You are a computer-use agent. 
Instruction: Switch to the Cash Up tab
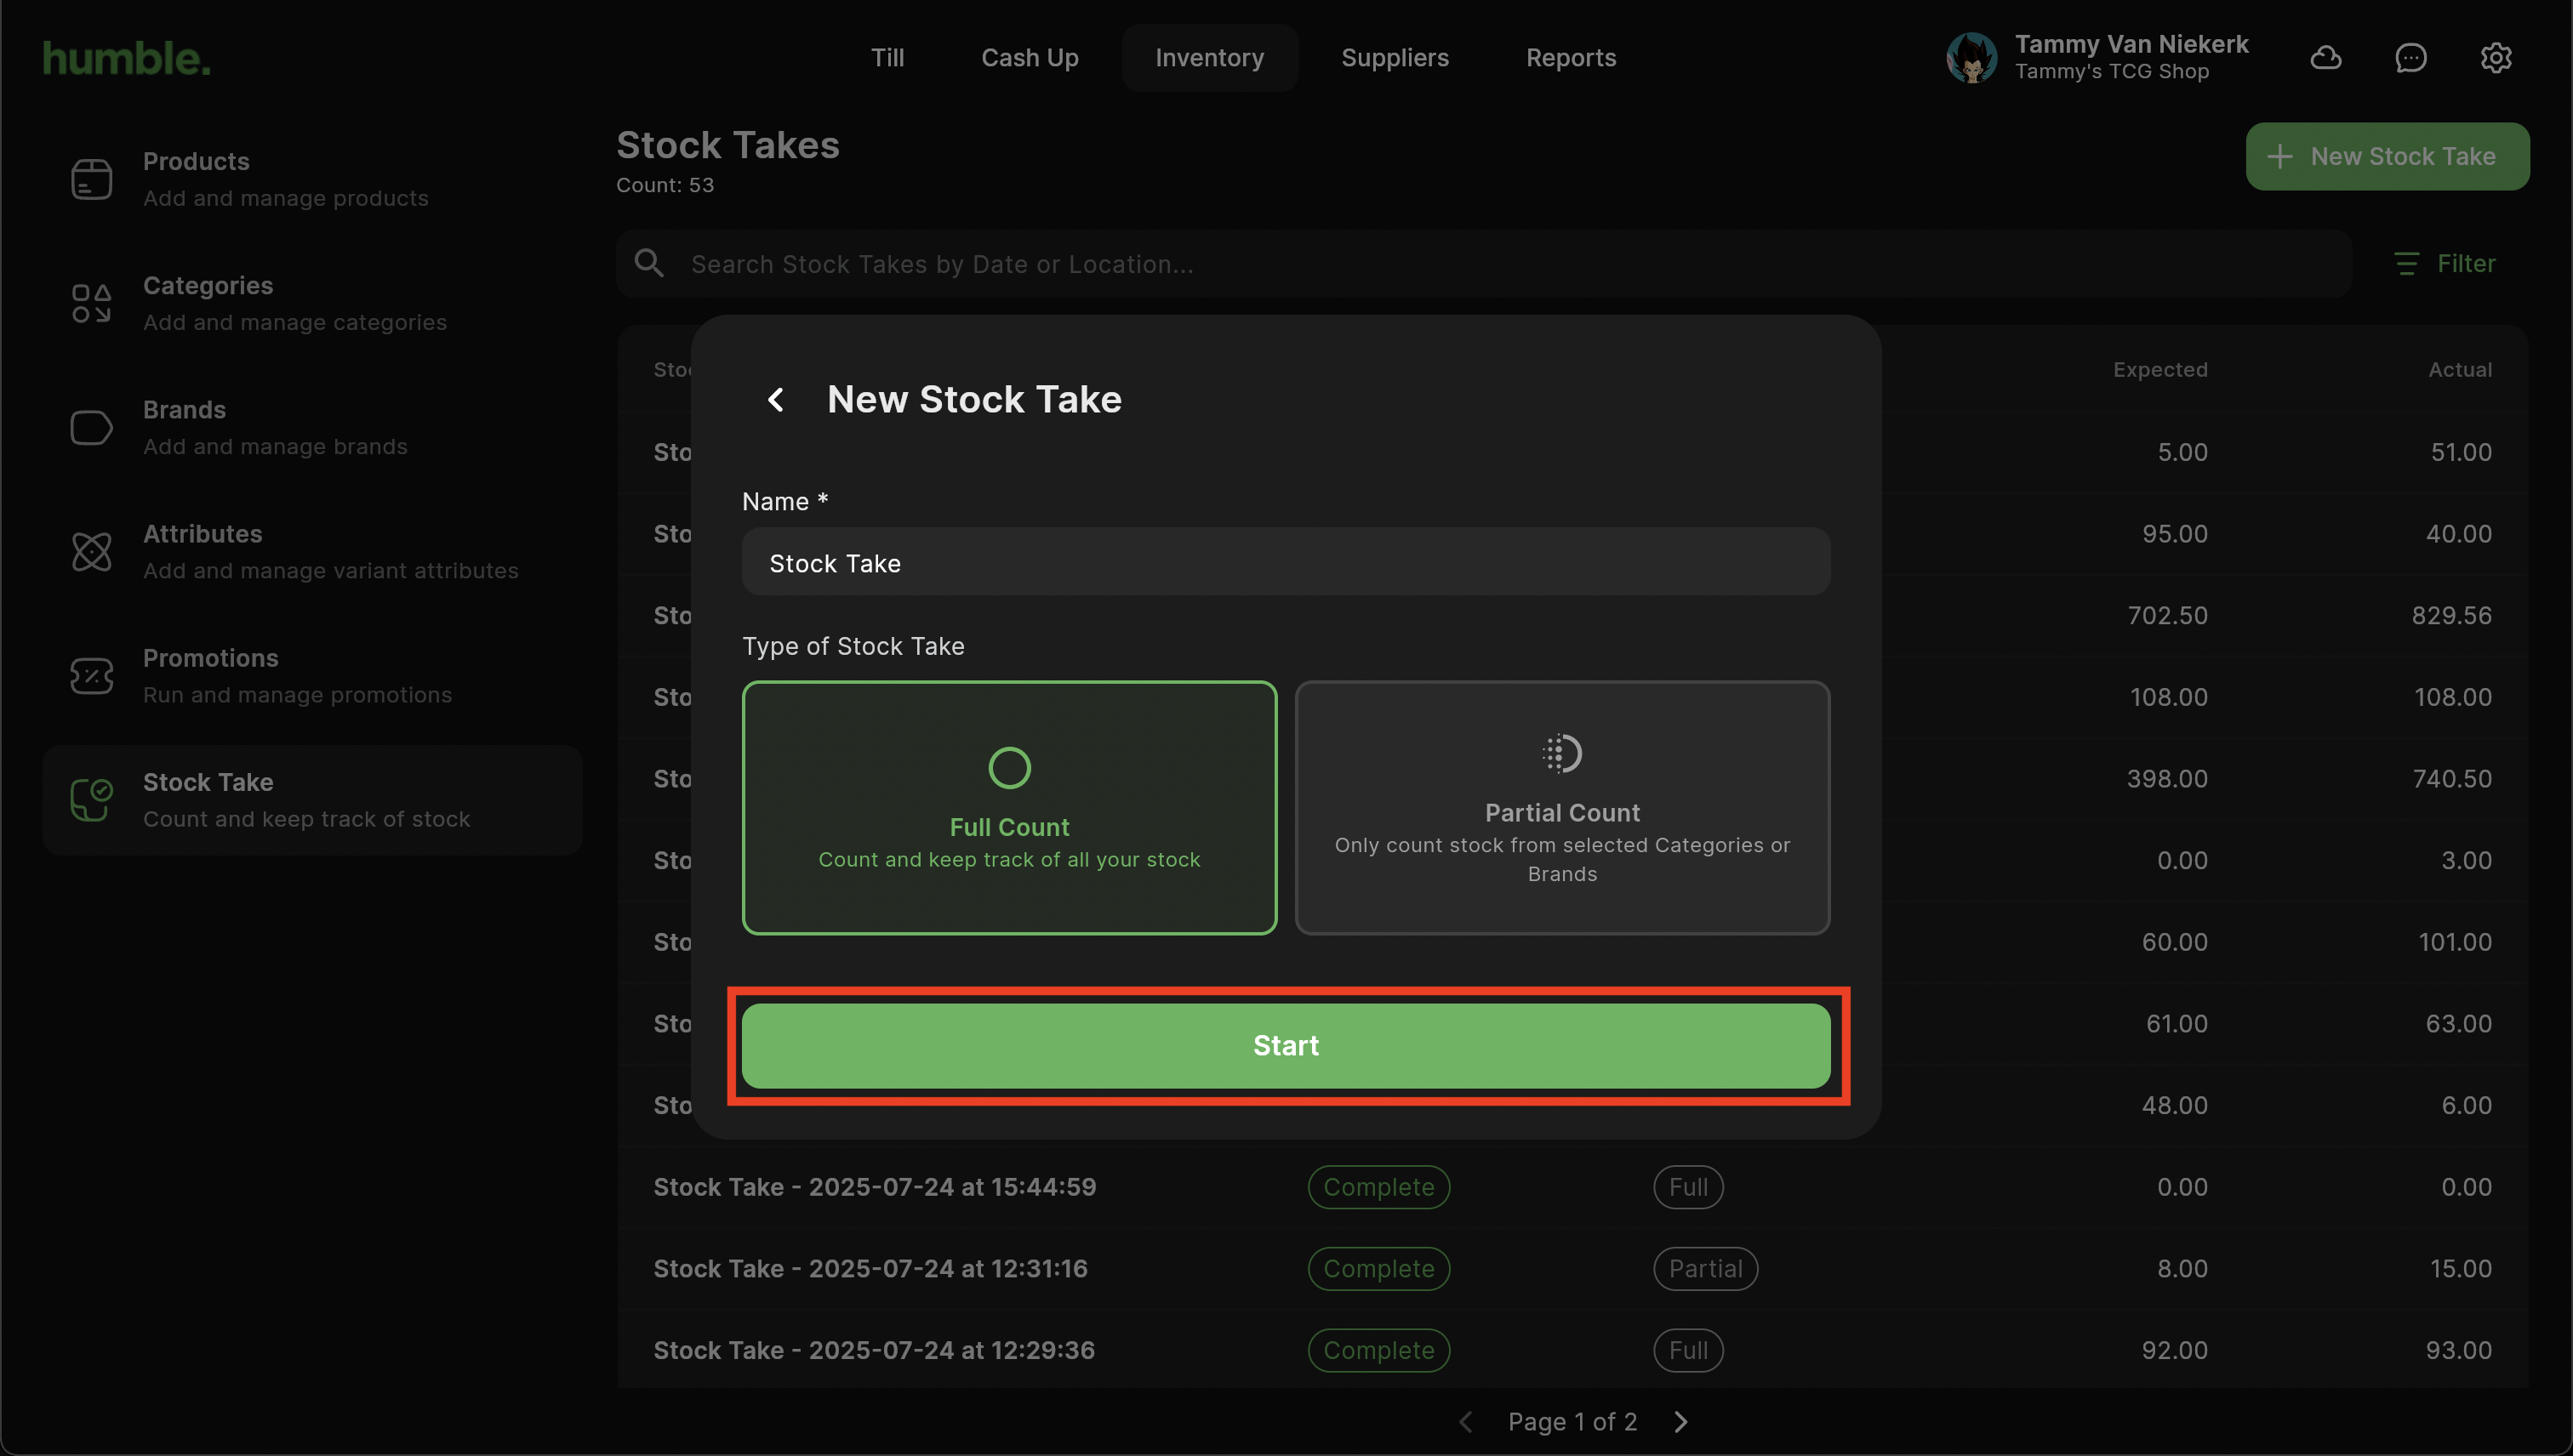[1030, 58]
